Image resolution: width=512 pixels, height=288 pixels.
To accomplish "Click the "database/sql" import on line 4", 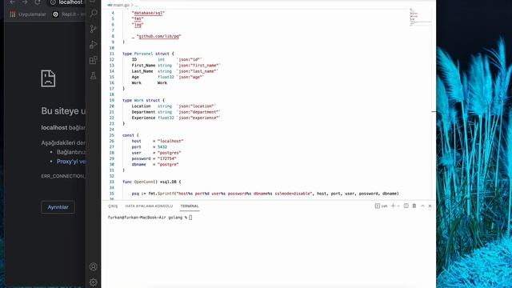I will click(x=148, y=13).
